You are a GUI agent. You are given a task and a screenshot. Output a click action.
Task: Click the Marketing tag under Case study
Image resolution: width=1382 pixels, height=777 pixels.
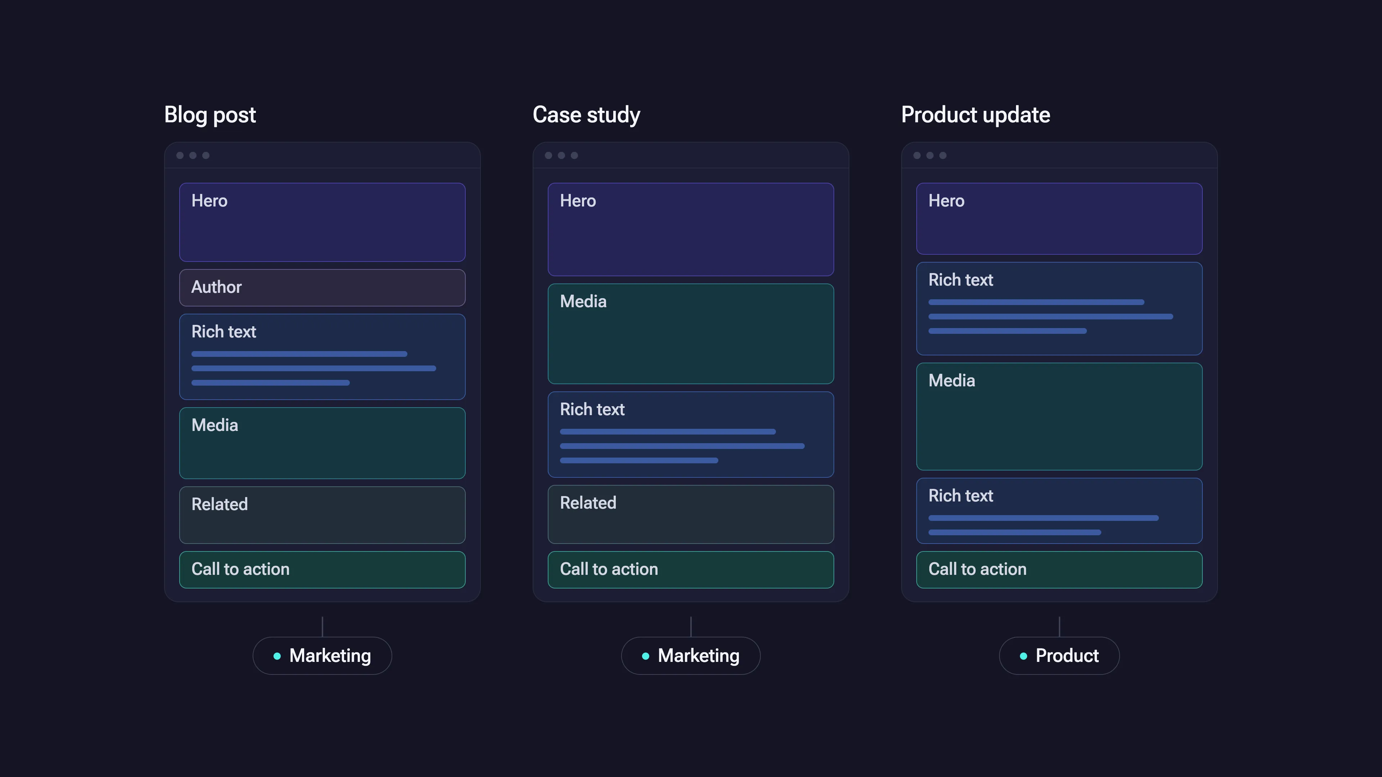point(691,655)
